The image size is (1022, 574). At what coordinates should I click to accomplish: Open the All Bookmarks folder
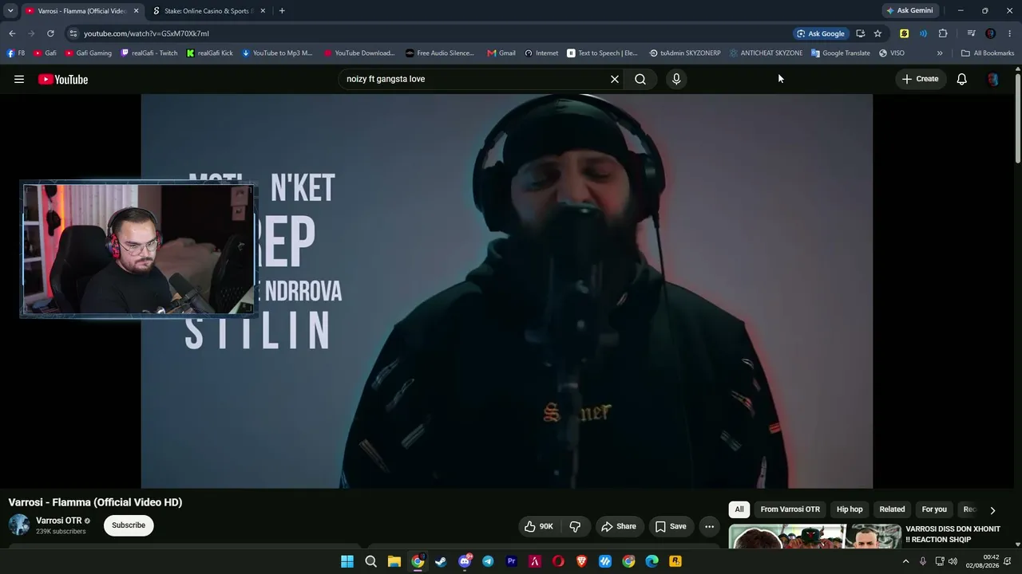(988, 53)
